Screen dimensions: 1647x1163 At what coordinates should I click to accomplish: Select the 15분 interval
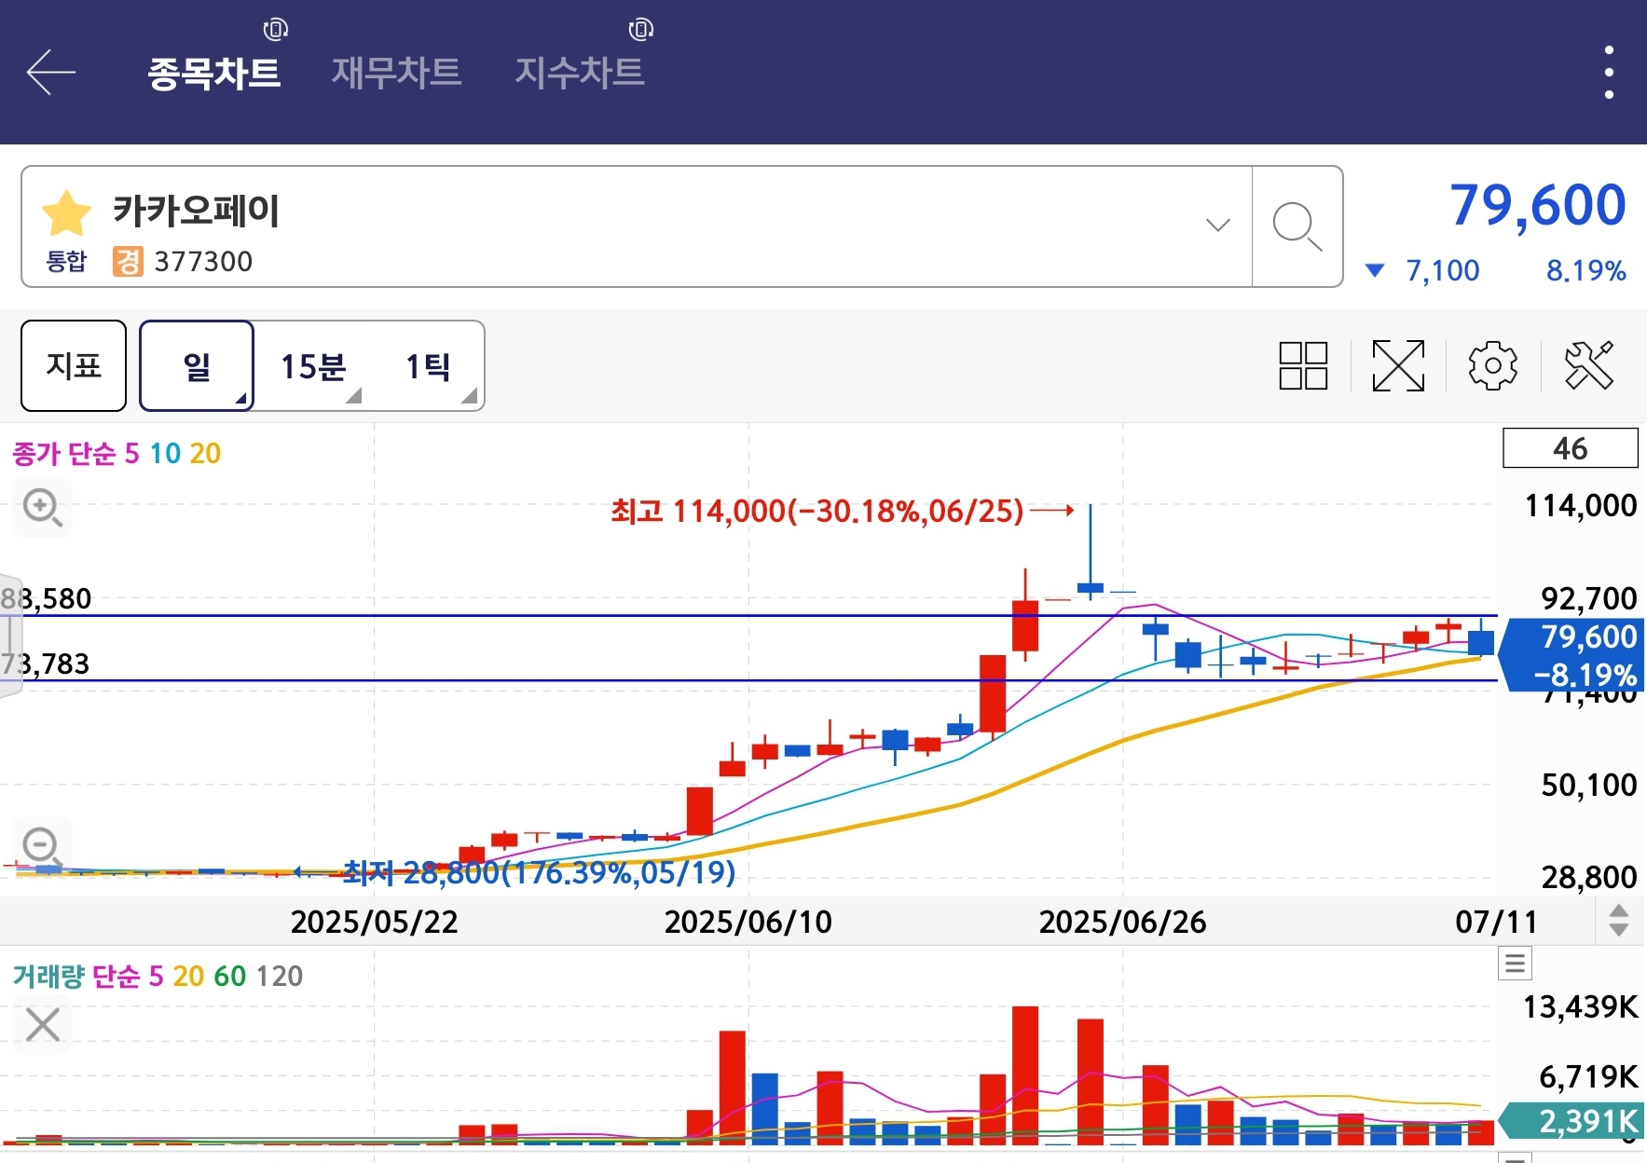[x=313, y=365]
